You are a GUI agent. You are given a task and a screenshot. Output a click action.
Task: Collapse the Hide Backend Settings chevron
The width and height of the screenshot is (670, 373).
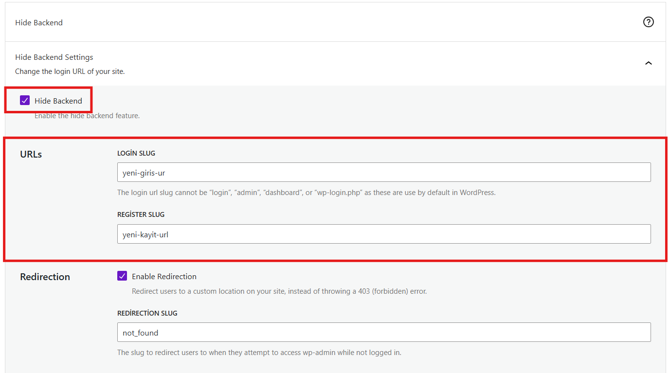[x=648, y=63]
